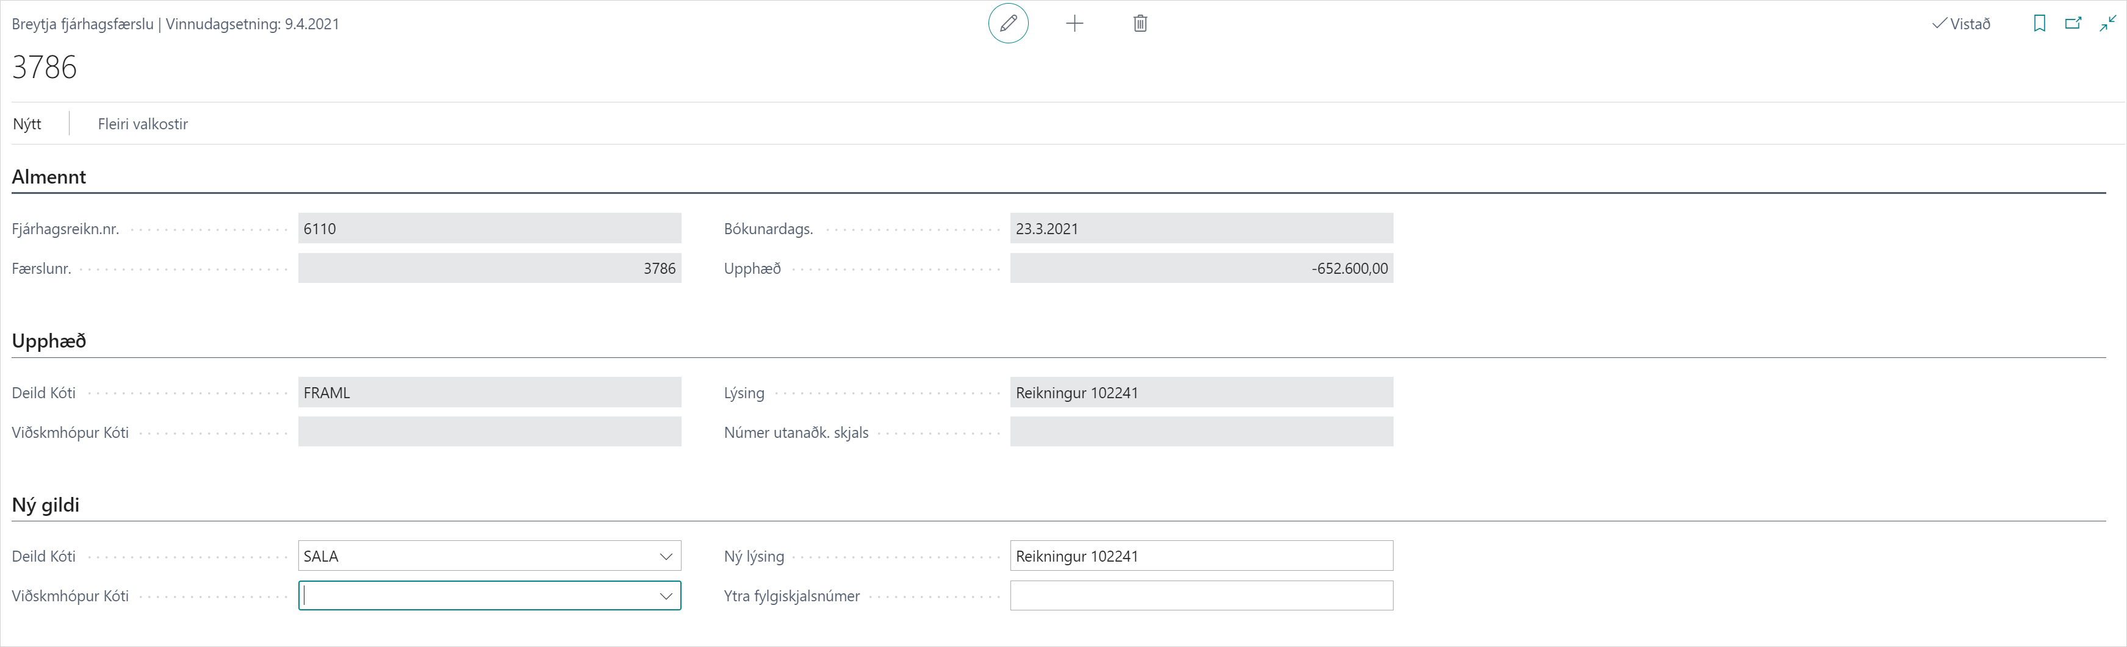The width and height of the screenshot is (2127, 647).
Task: Open Fleiri valkostir menu
Action: [143, 124]
